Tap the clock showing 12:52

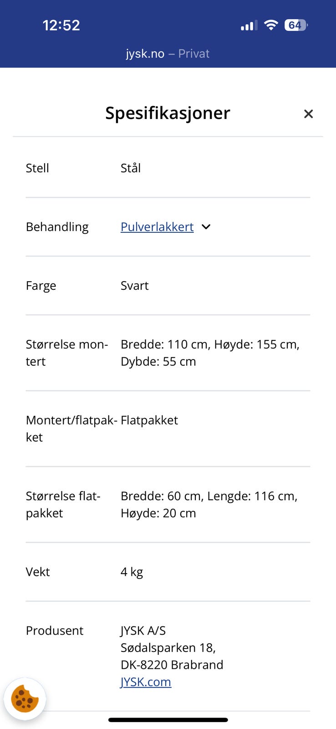coord(61,25)
